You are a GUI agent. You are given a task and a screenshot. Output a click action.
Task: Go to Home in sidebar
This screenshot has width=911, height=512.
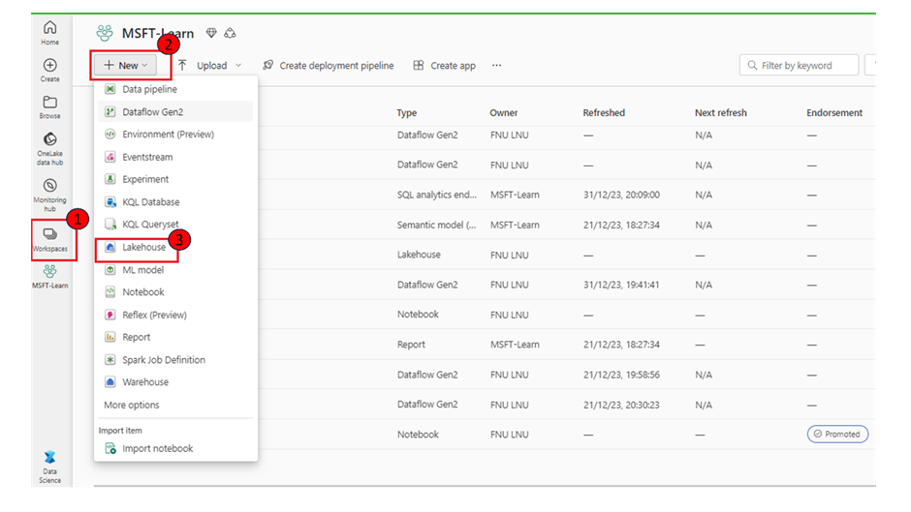pyautogui.click(x=50, y=33)
